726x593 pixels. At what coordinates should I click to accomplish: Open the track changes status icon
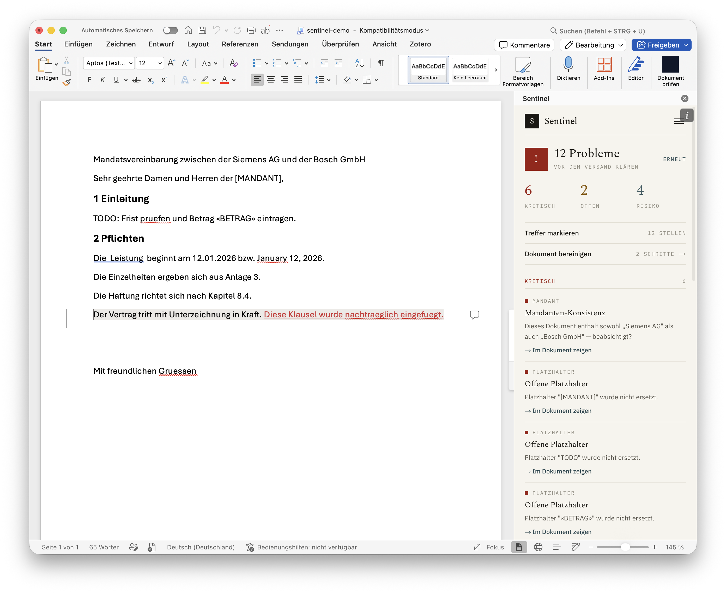click(x=134, y=547)
